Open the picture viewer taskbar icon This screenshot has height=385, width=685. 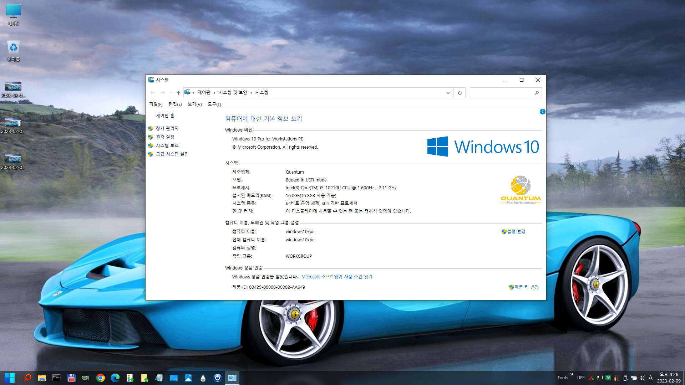click(x=188, y=378)
